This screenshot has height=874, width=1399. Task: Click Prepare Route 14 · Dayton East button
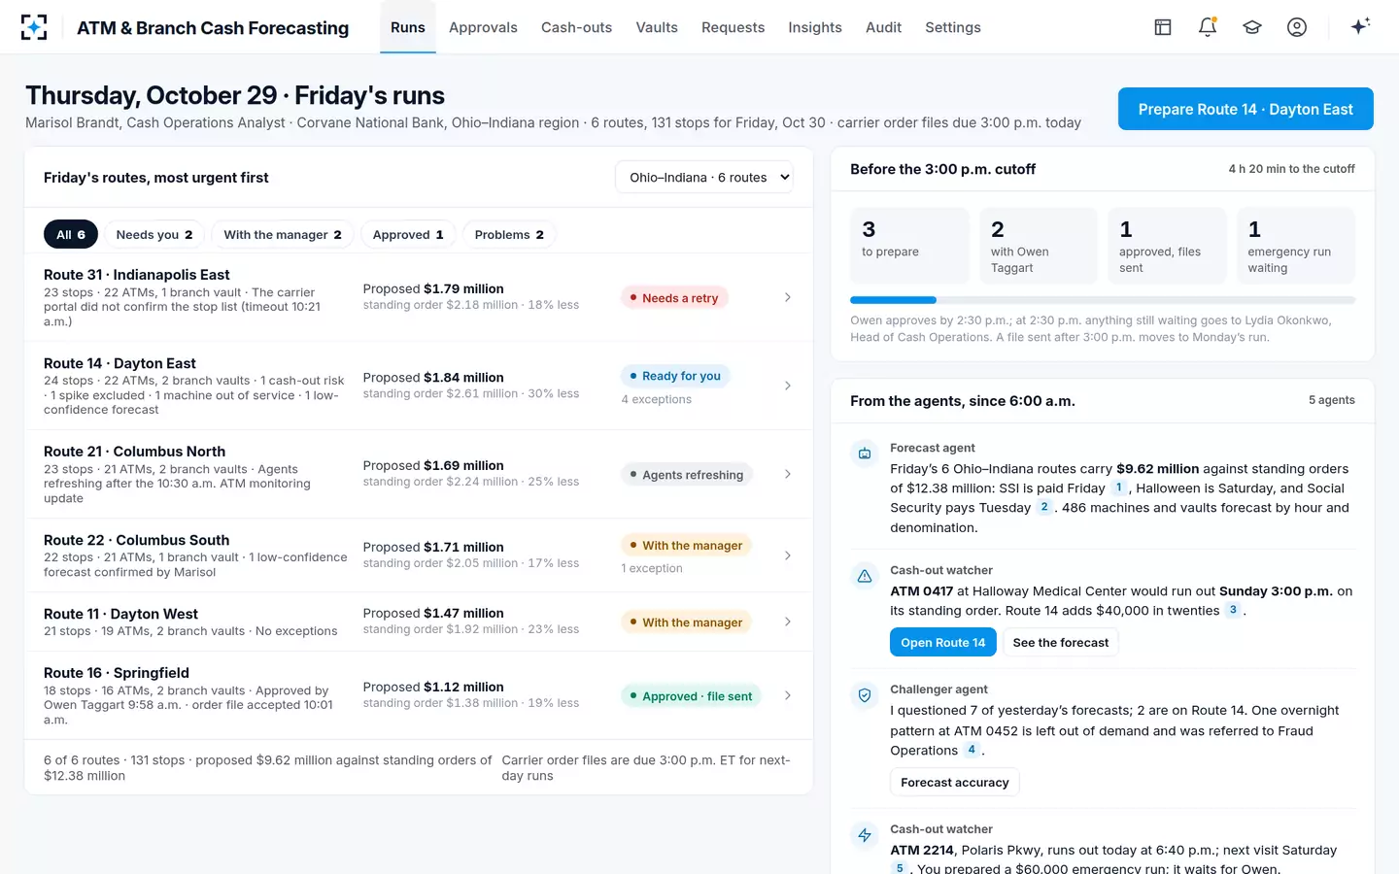click(1245, 109)
